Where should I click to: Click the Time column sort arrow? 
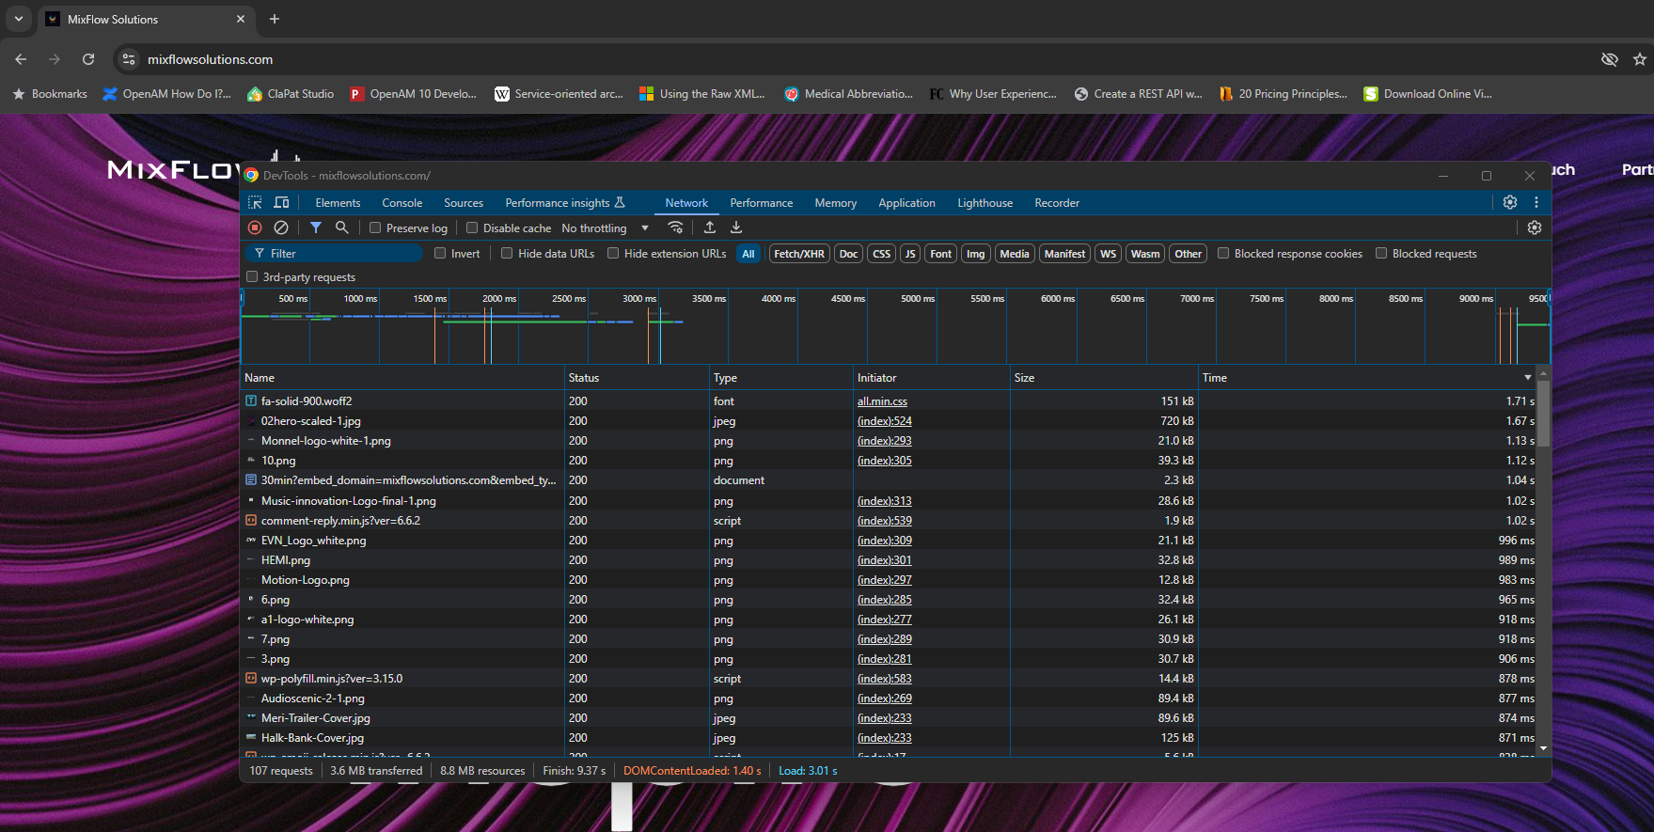[1527, 377]
